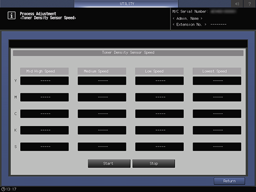Select the M value under Low Speed
Image resolution: width=256 pixels, height=192 pixels.
(159, 97)
